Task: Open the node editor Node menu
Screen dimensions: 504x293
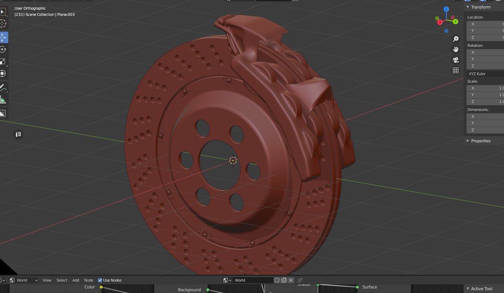Action: click(89, 280)
